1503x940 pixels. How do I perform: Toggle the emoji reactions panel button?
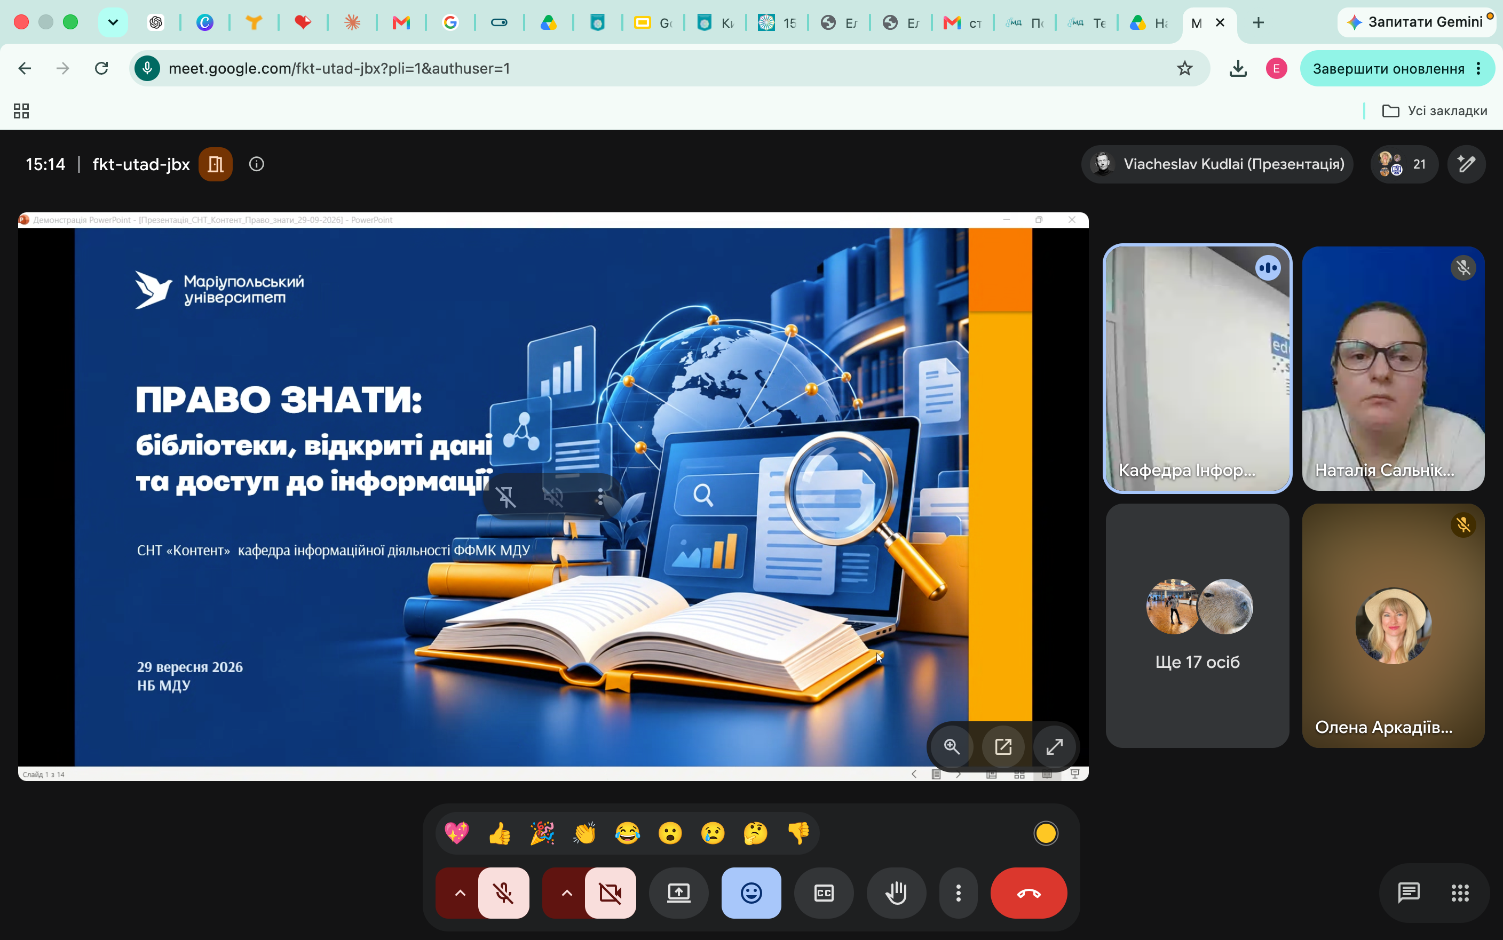(751, 894)
